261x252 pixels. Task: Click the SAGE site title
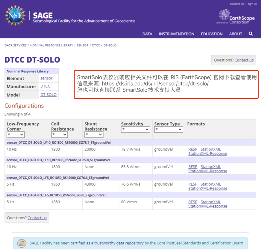43,16
